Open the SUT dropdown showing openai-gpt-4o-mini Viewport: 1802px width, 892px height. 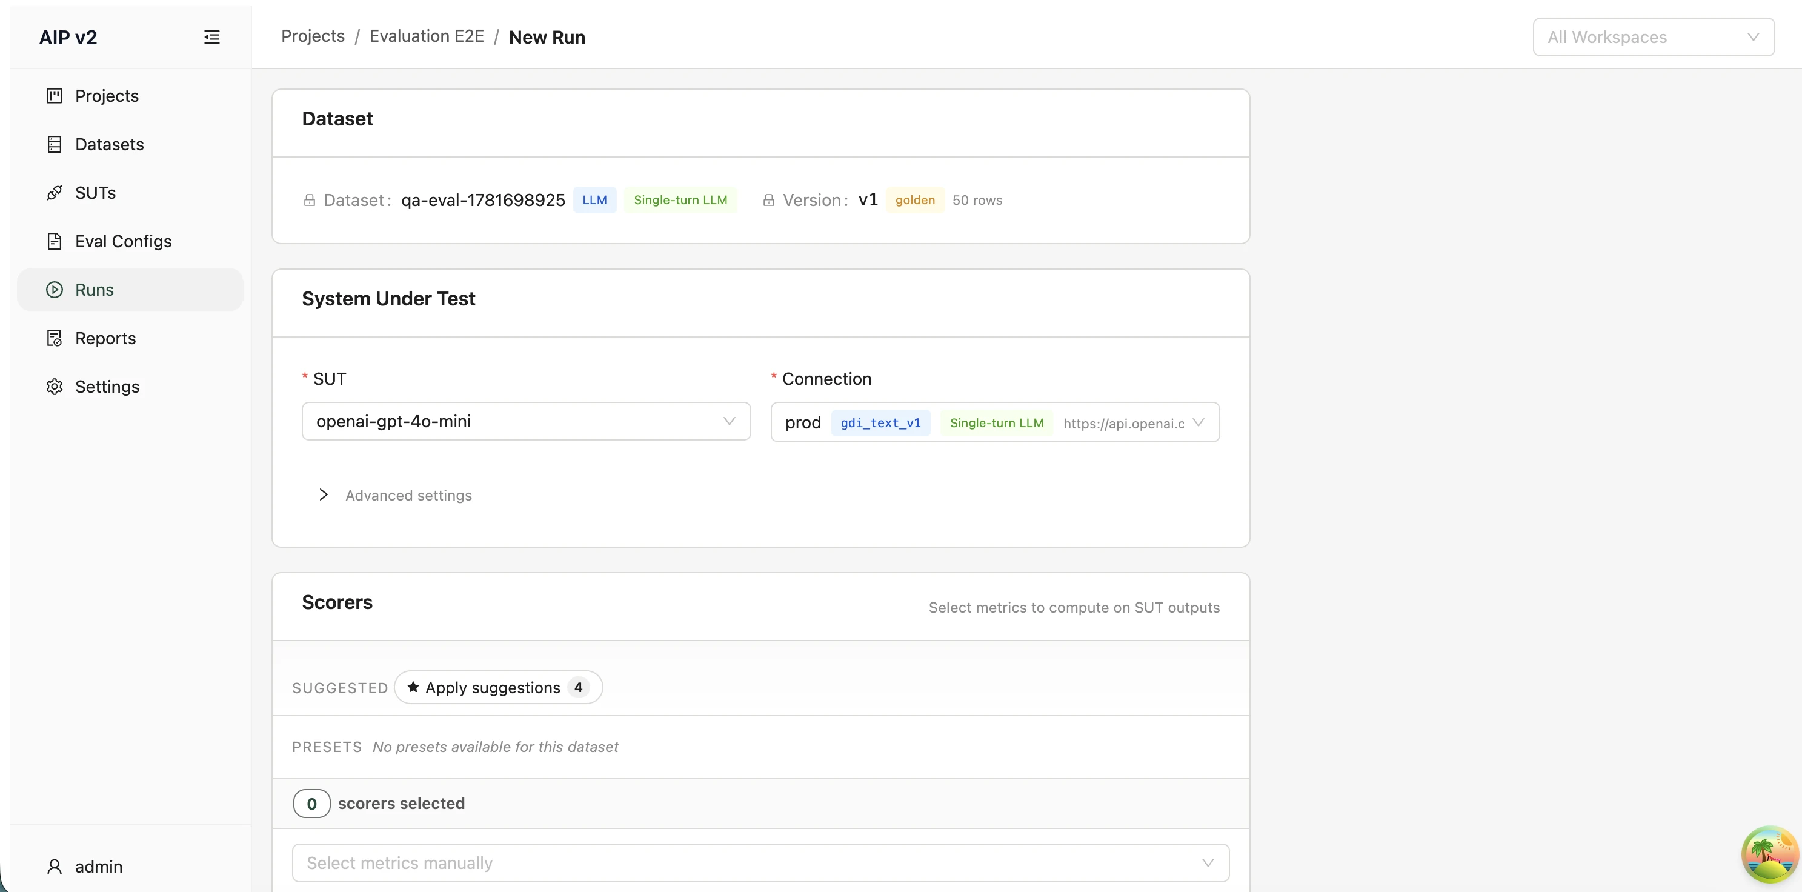(x=526, y=421)
